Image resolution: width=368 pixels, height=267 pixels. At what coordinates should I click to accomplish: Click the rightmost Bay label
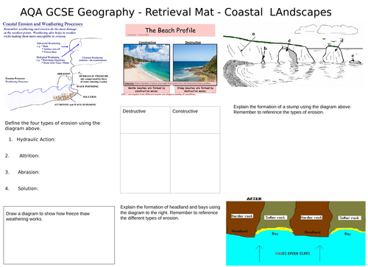click(347, 234)
